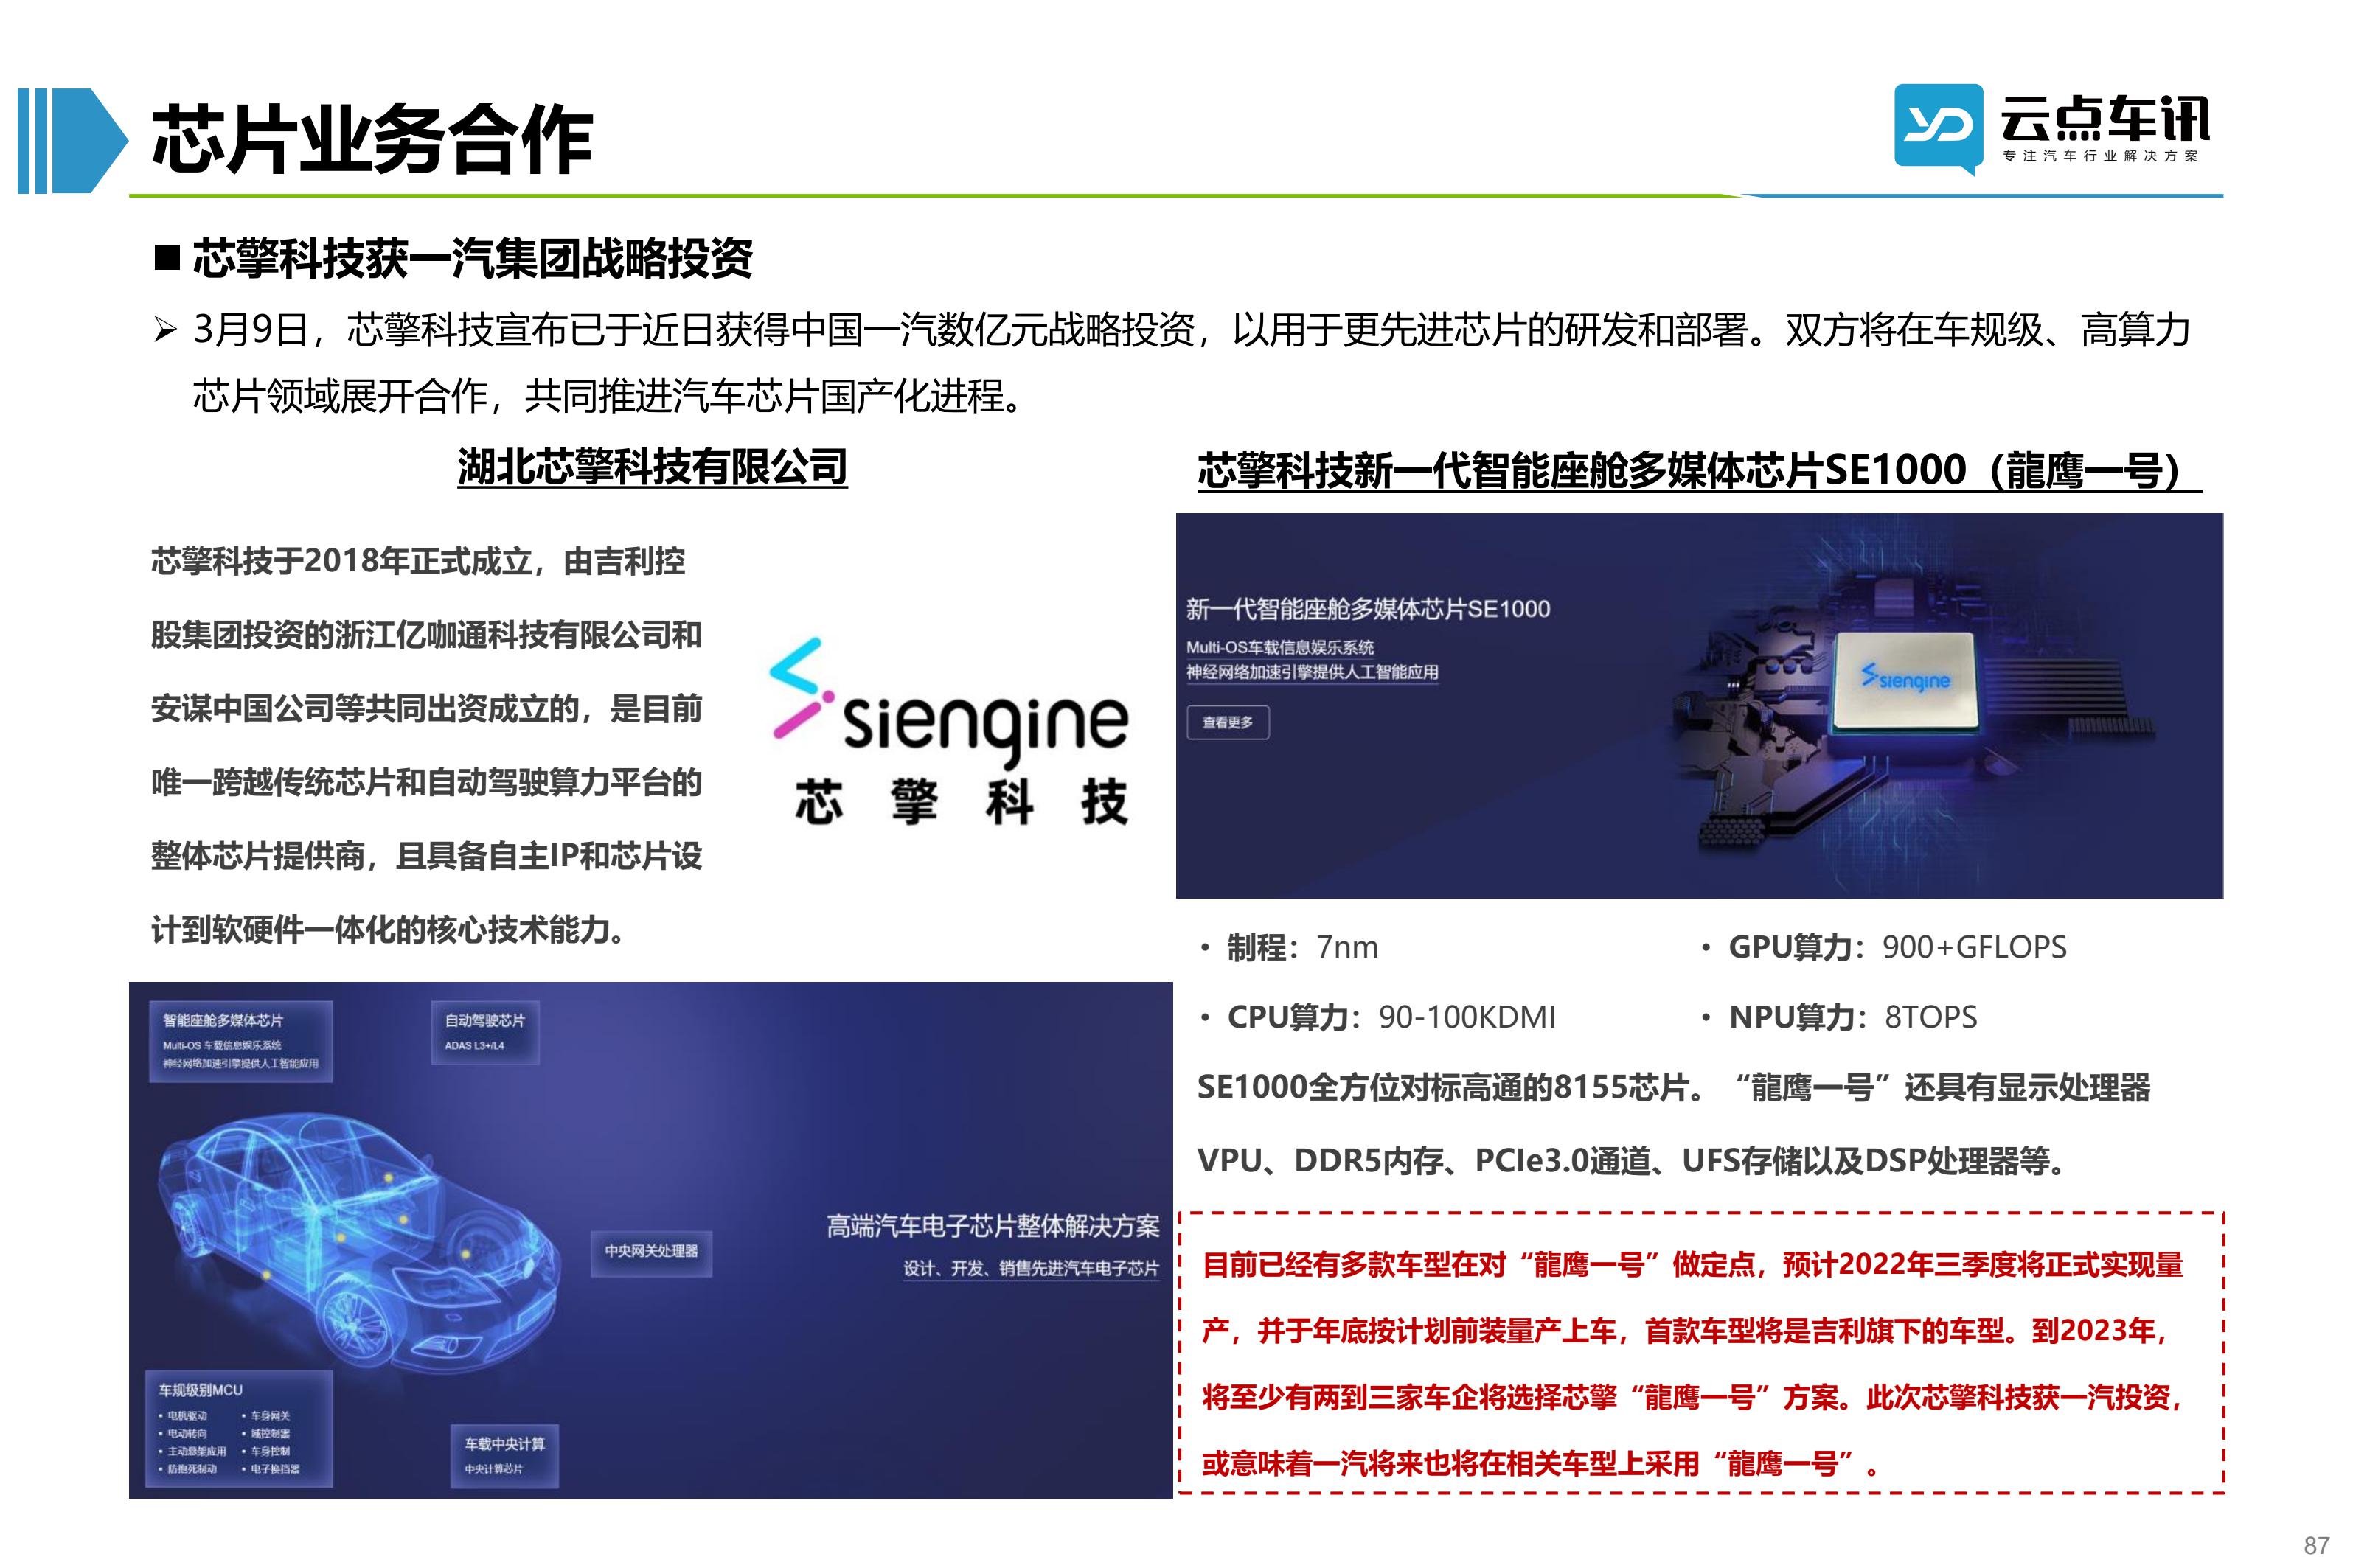Click the CPU算力：90-100KDMI spec line
The height and width of the screenshot is (1568, 2353).
pyautogui.click(x=1391, y=1017)
